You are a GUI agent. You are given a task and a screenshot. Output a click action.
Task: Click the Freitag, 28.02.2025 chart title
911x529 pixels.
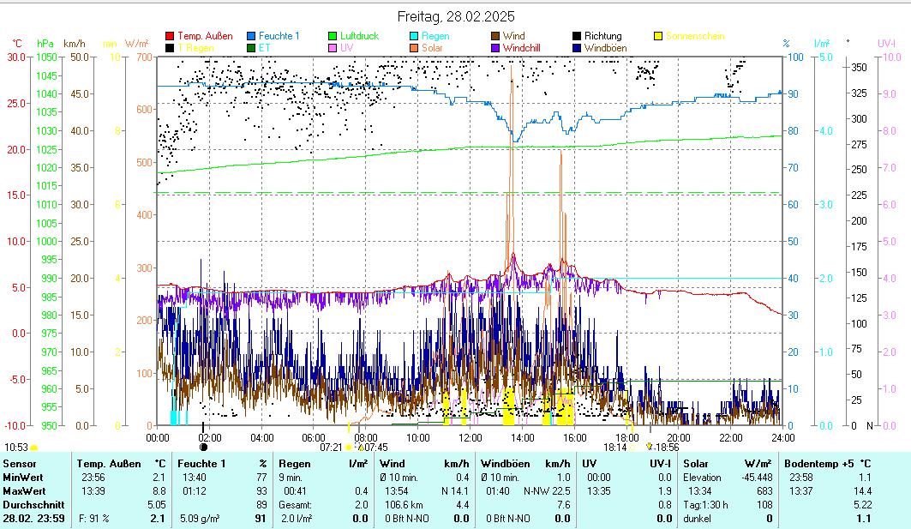(456, 16)
